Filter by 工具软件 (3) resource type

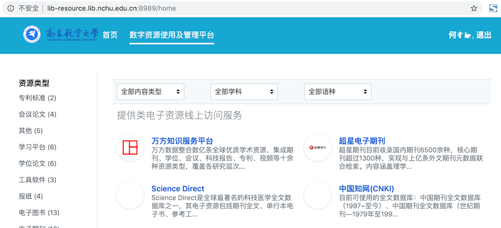[38, 180]
